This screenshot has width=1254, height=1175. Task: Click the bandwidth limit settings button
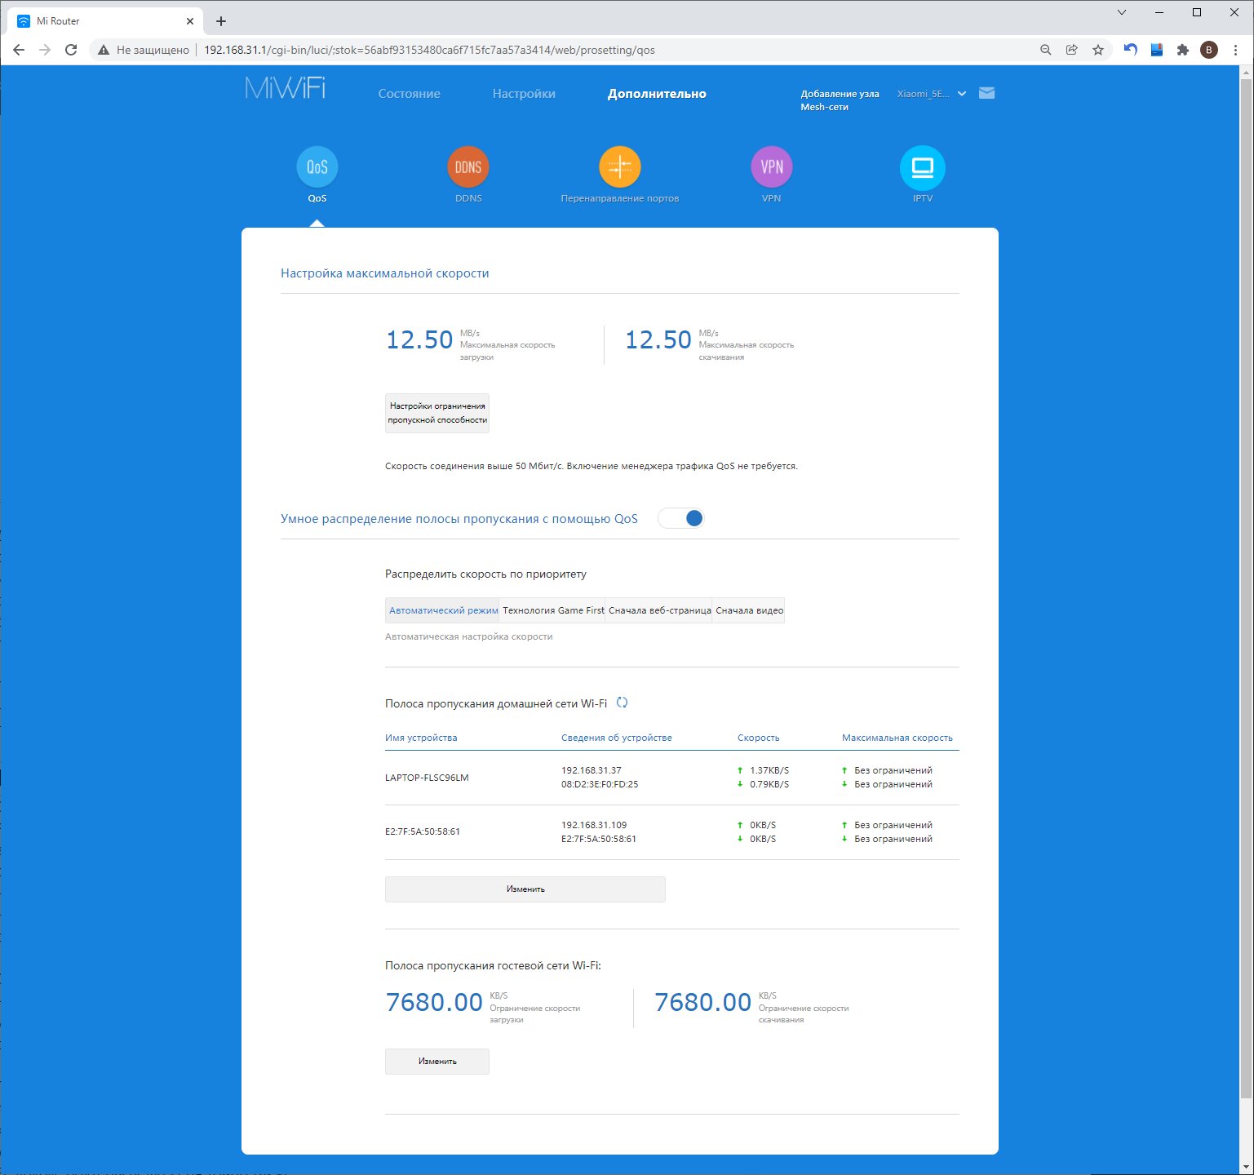pyautogui.click(x=437, y=413)
